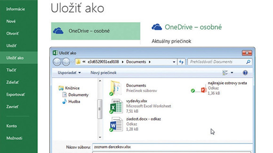Open Možnosti in the left sidebar
Image resolution: width=273 pixels, height=153 pixels.
pos(14,138)
